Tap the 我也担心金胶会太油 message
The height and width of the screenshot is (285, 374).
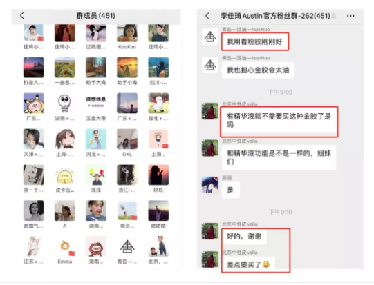click(x=258, y=70)
